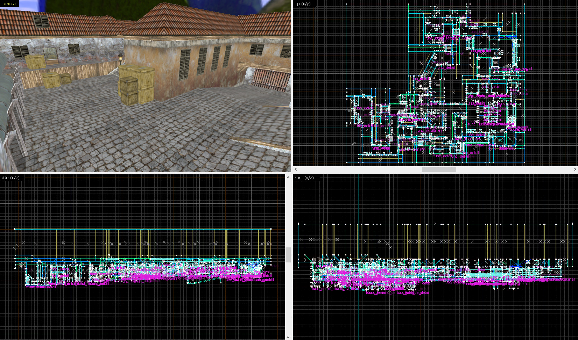Image resolution: width=578 pixels, height=340 pixels.
Task: Click the up arrow of the side view scrollbar
Action: [288, 177]
